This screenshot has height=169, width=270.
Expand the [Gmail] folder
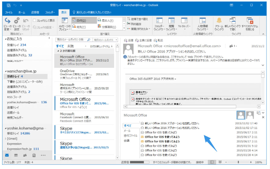pyautogui.click(x=6, y=139)
